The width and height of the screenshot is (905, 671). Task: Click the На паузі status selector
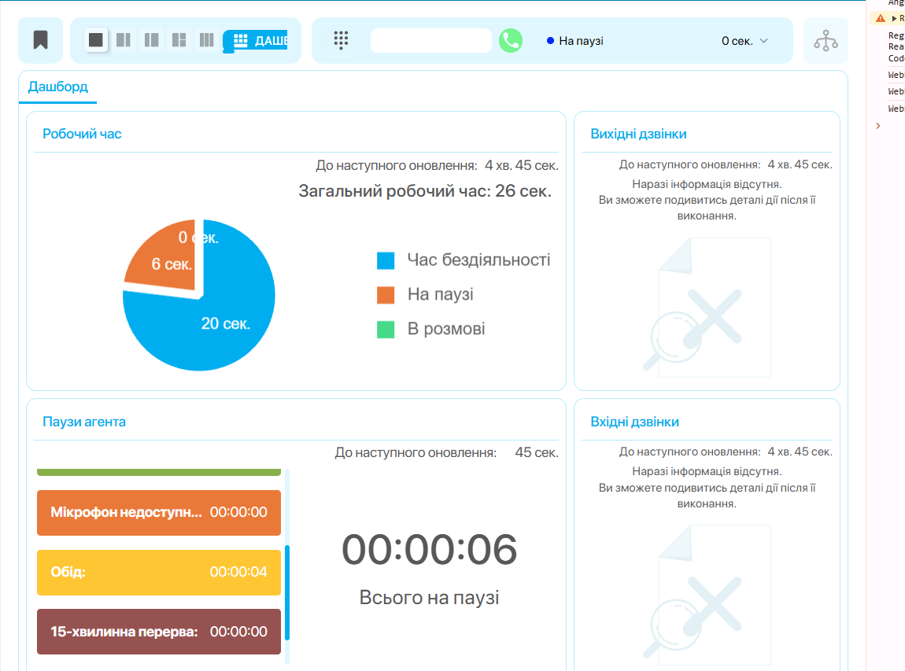(x=581, y=41)
